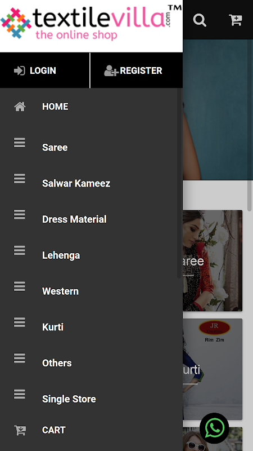Expand the Dress Material hamburger icon
This screenshot has width=253, height=451.
[x=20, y=215]
